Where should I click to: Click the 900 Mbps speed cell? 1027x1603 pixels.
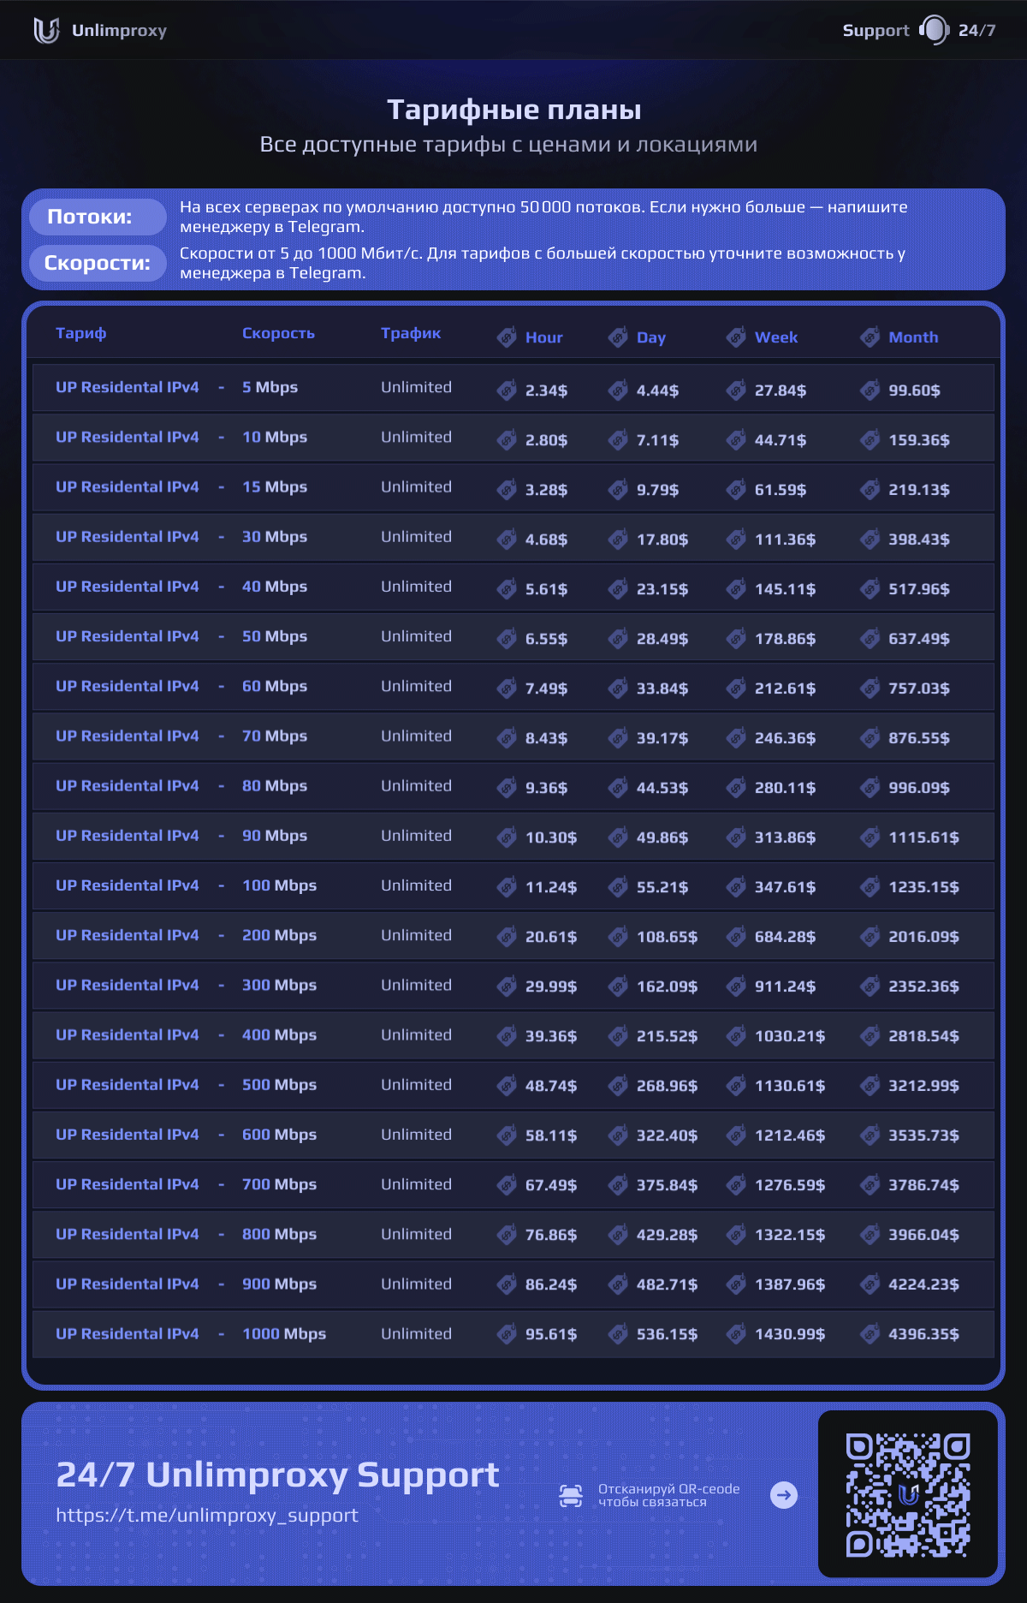279,1284
